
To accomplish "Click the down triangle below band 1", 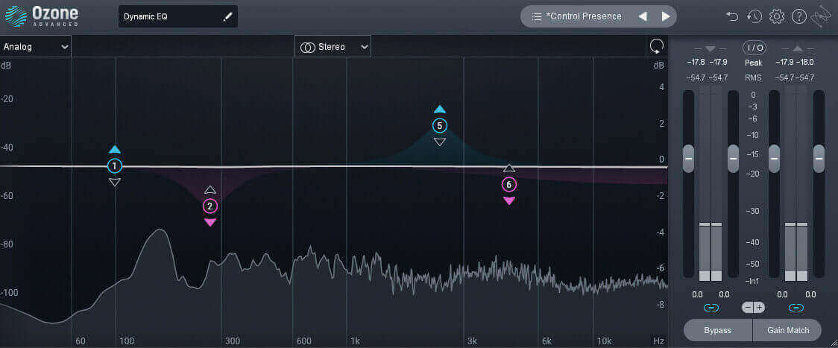I will click(114, 183).
